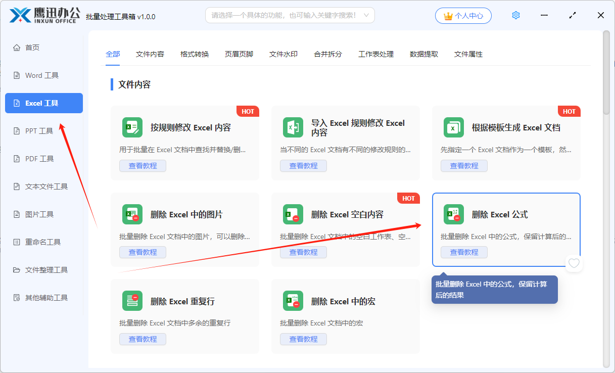Open the 删除 Excel 中的图片 tool icon
The width and height of the screenshot is (615, 373).
coord(132,214)
